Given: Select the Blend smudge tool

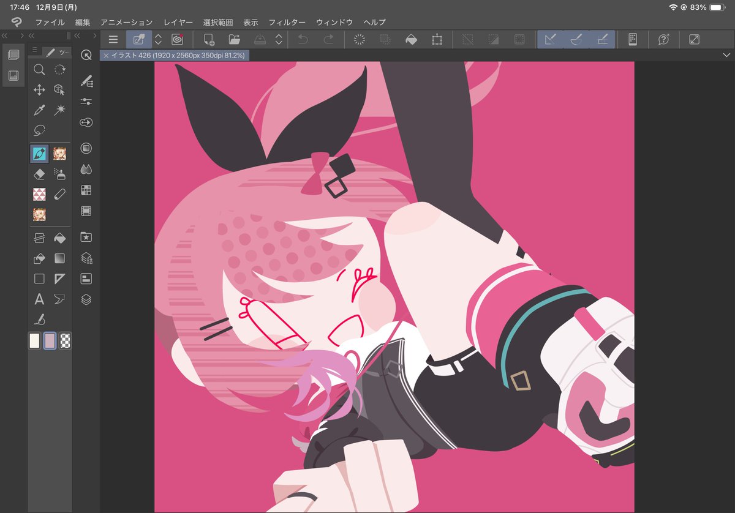Looking at the screenshot, I should [x=59, y=194].
